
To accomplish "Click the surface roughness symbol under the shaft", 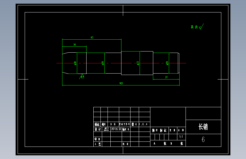I will coord(82,76).
